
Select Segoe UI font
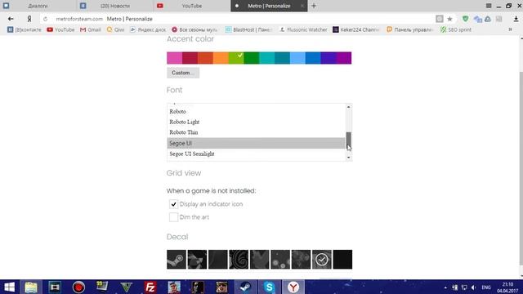coord(256,143)
